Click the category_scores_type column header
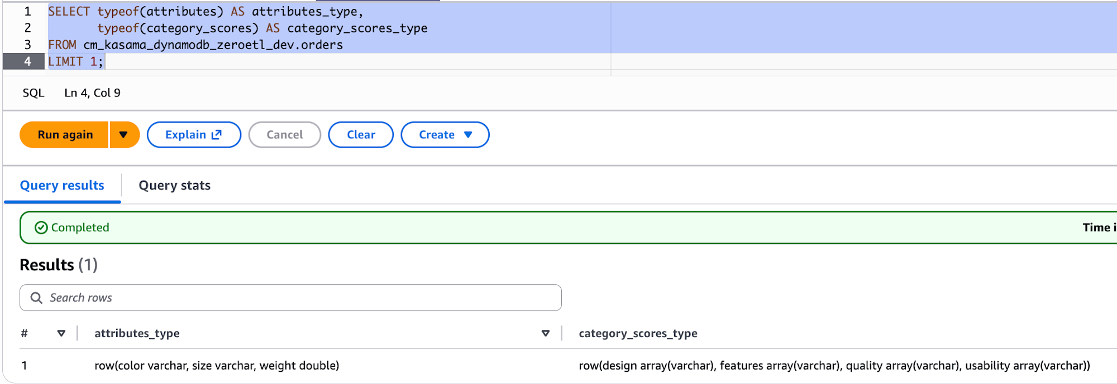 pyautogui.click(x=638, y=333)
